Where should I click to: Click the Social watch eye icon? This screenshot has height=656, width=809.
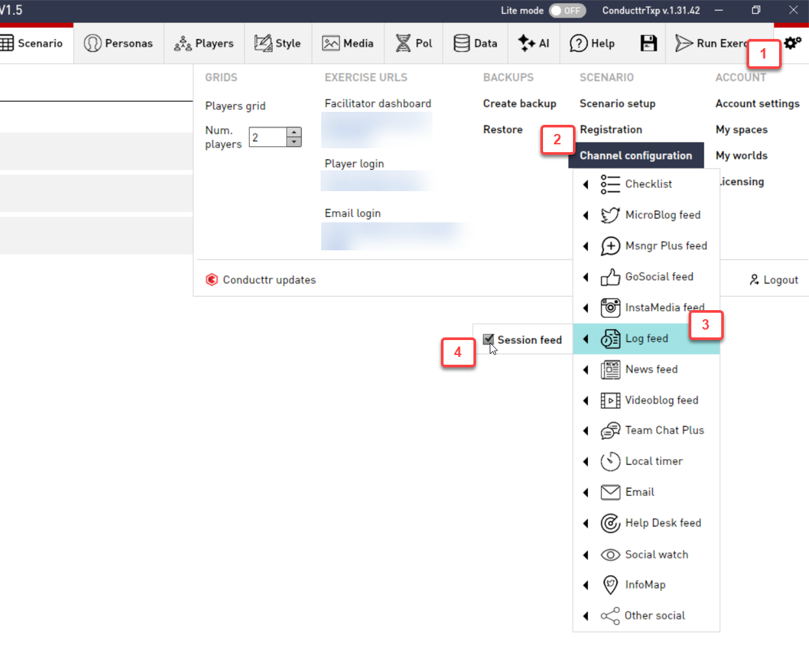(x=610, y=555)
